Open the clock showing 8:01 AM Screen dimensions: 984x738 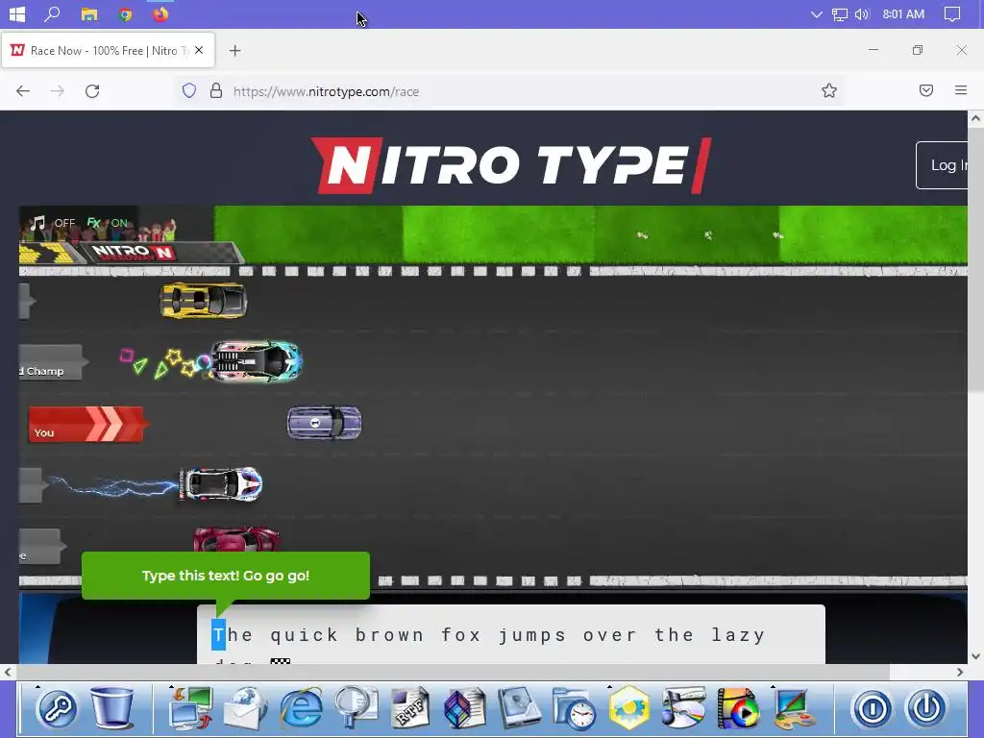click(903, 14)
